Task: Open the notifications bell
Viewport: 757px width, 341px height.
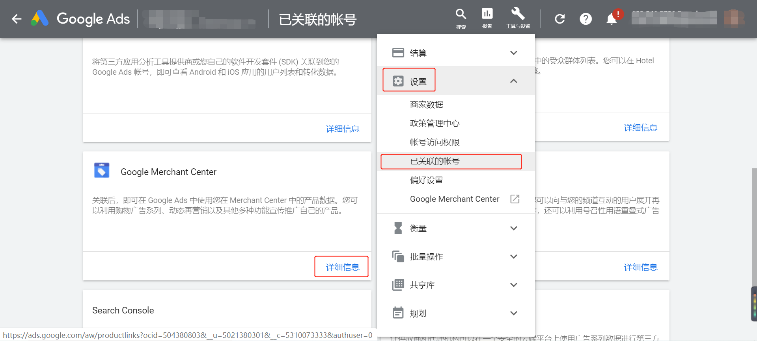Action: pos(612,19)
